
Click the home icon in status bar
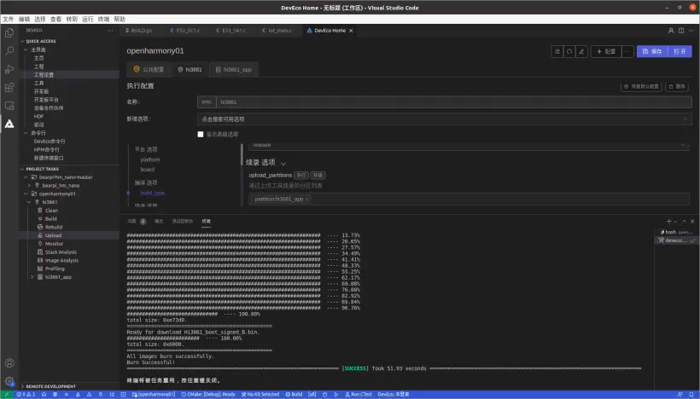pos(44,395)
